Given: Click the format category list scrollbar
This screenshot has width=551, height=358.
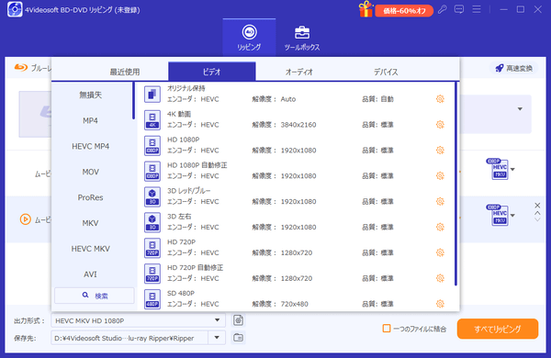Looking at the screenshot, I should coord(133,101).
